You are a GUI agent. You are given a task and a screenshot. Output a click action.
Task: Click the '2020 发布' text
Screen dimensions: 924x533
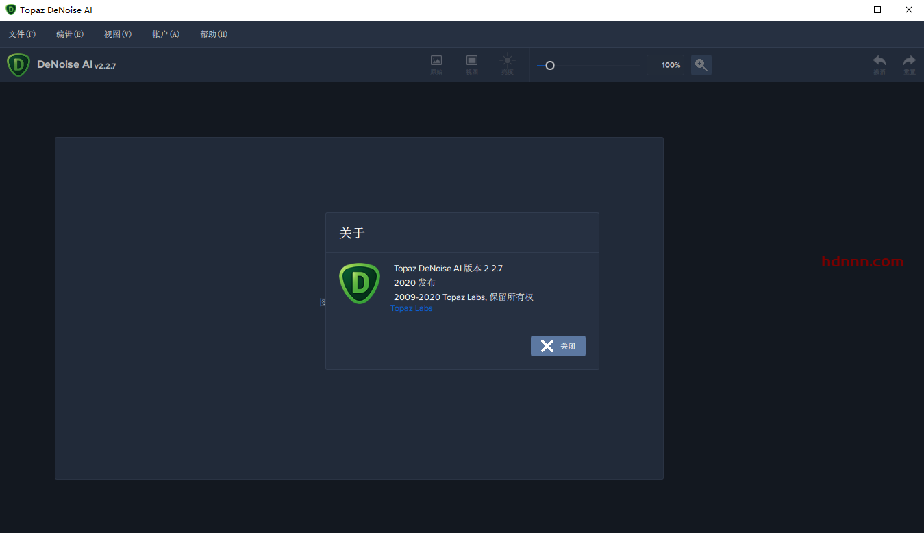pos(414,283)
